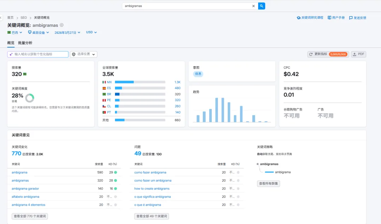Click the keyword difficulty donut chart

tap(30, 98)
